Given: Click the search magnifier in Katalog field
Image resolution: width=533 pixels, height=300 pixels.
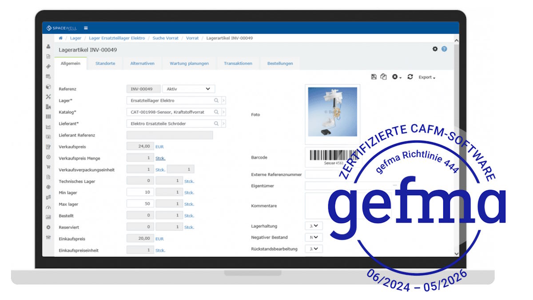Looking at the screenshot, I should (216, 112).
